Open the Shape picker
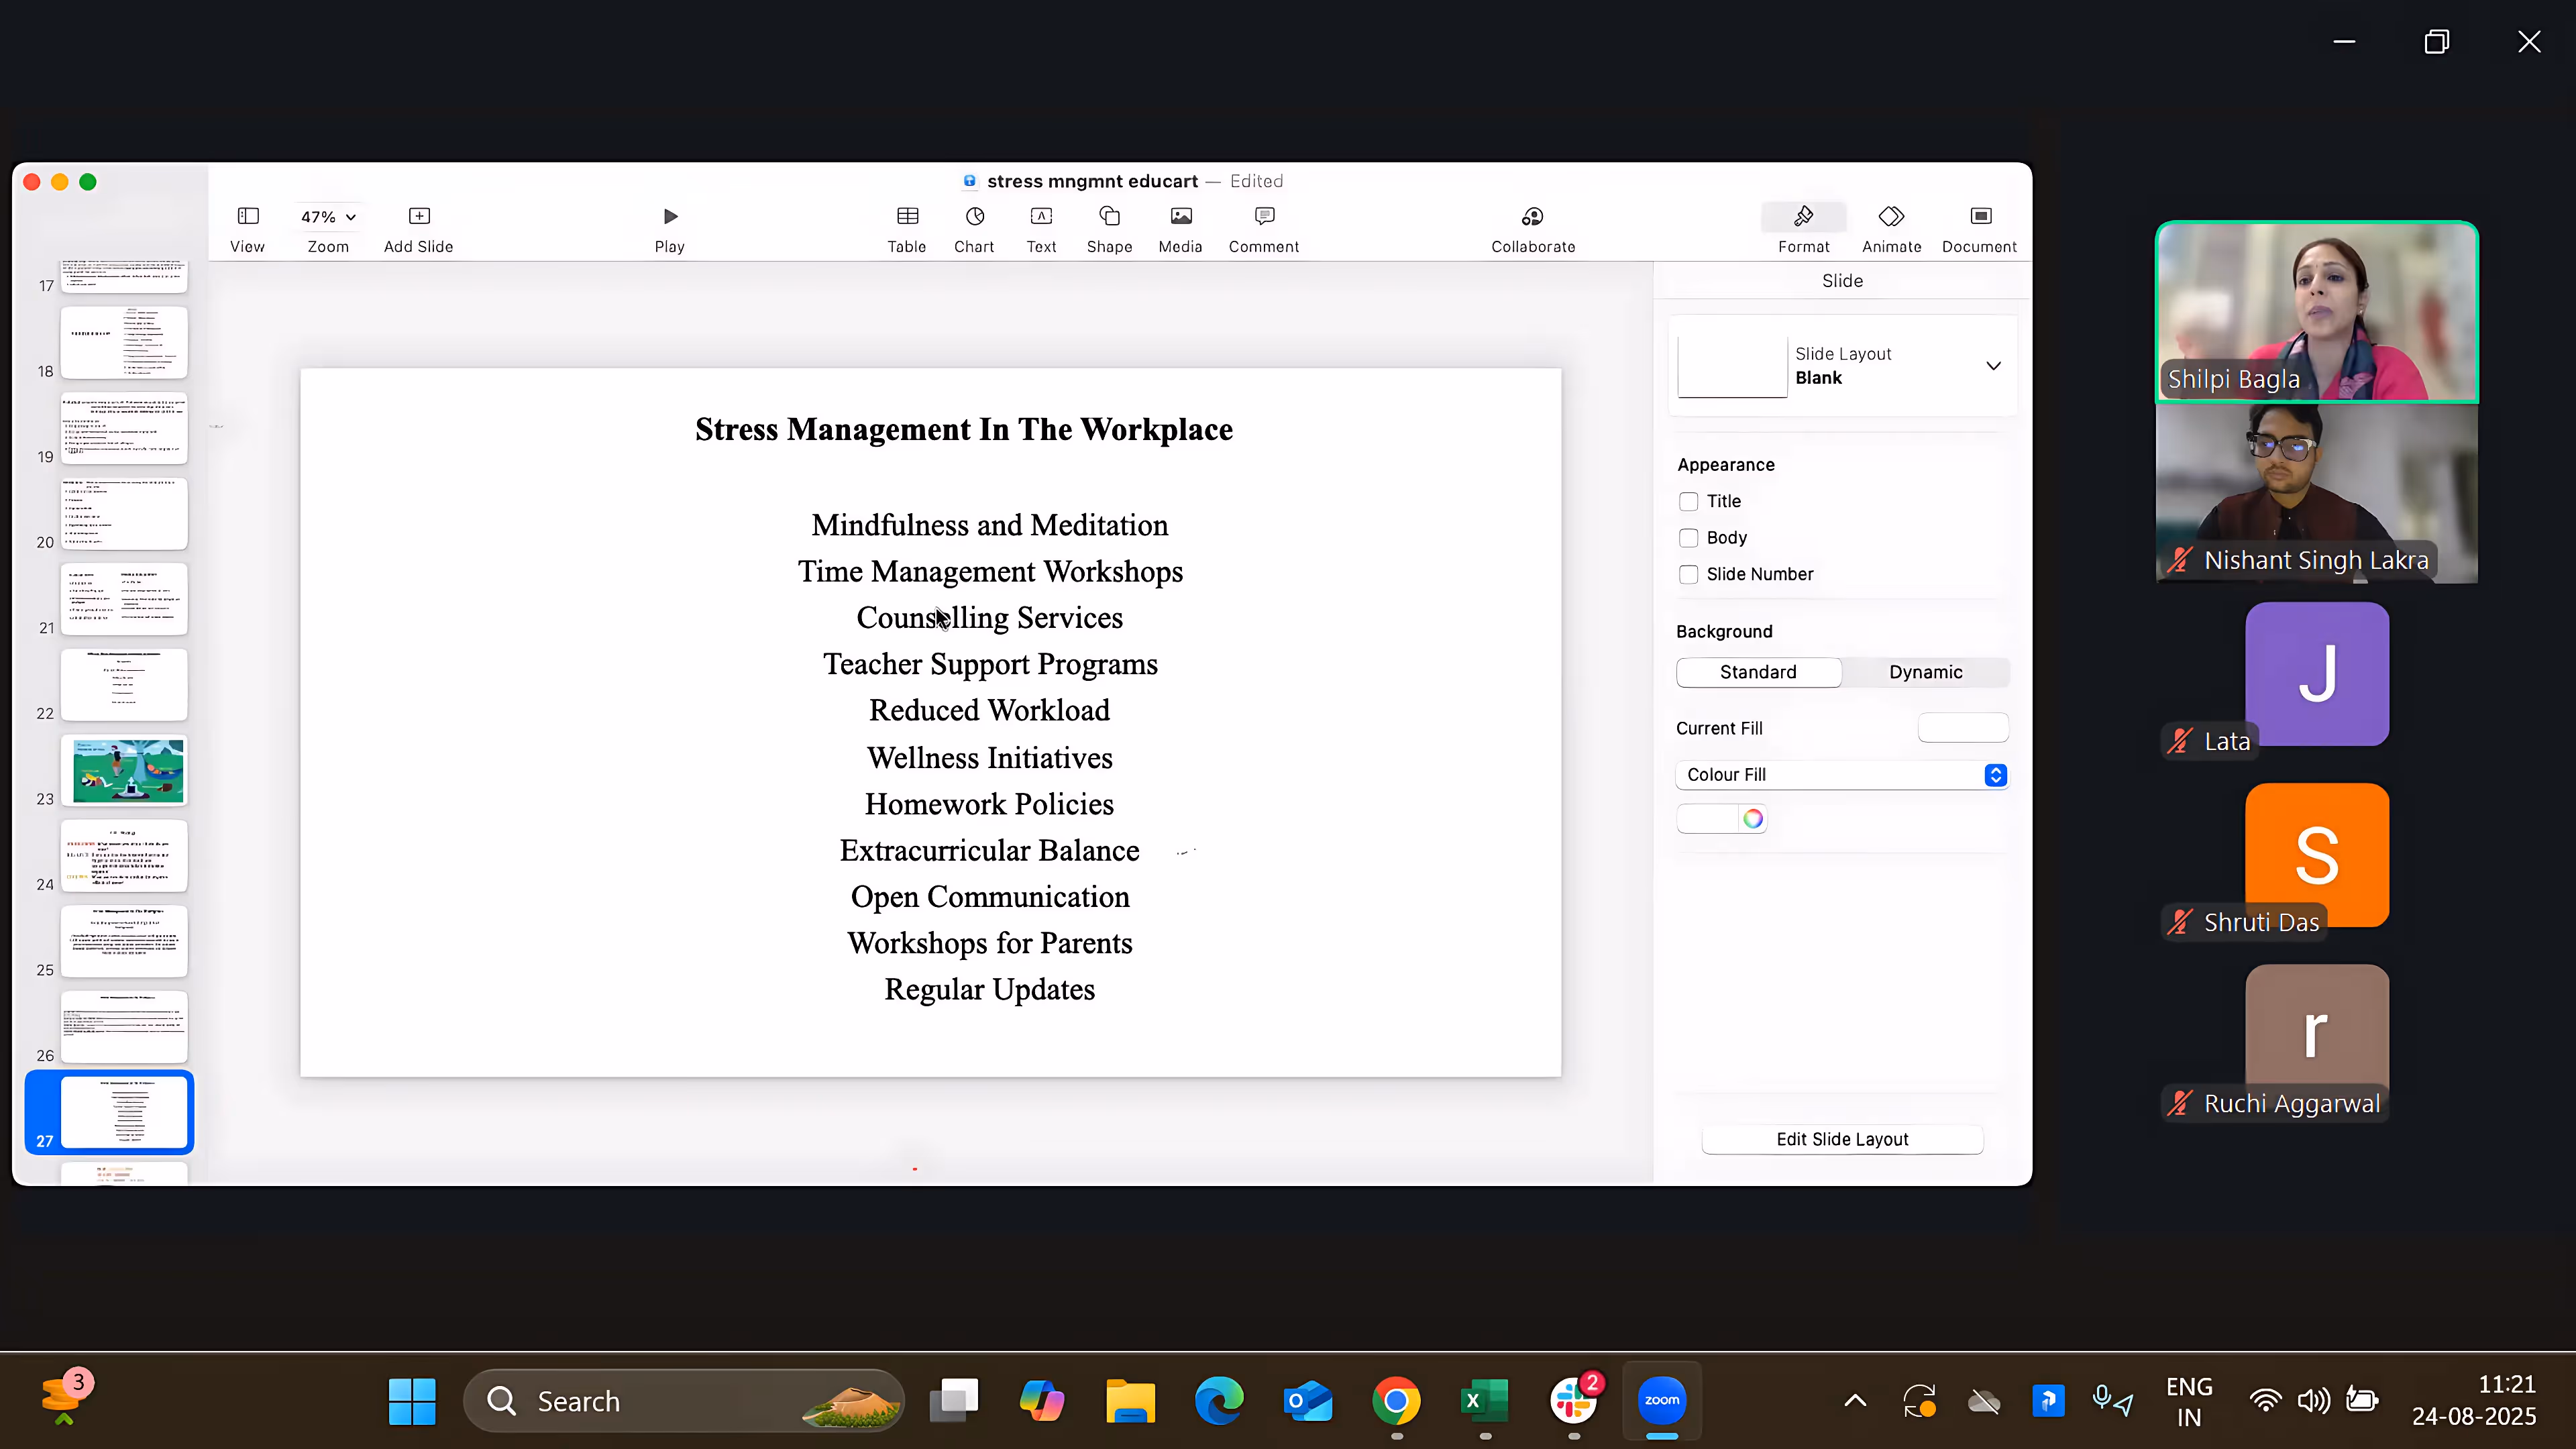 (1109, 217)
